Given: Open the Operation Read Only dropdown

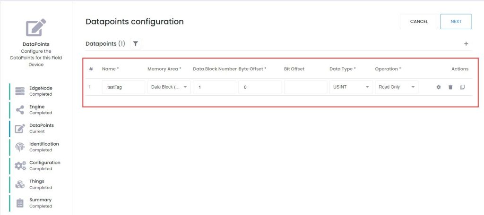Looking at the screenshot, I should (397, 87).
